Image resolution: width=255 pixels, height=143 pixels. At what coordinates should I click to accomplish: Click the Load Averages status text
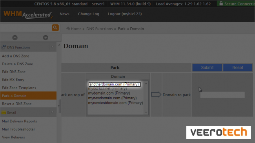183,4
